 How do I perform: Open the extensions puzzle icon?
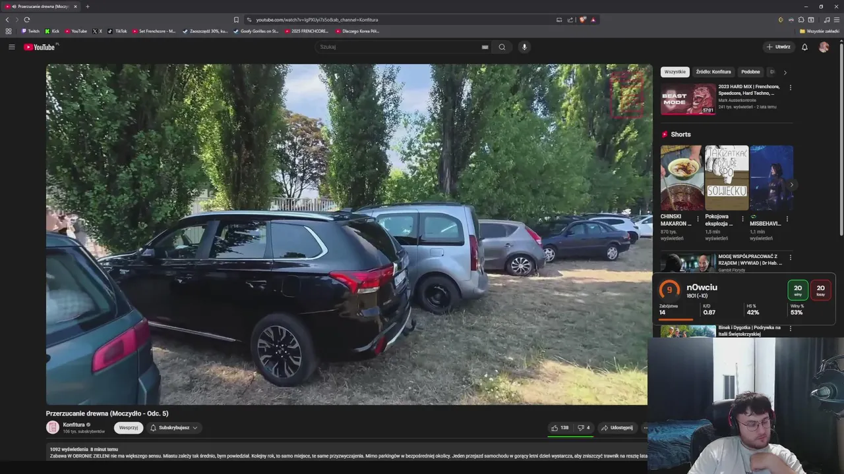(x=801, y=20)
